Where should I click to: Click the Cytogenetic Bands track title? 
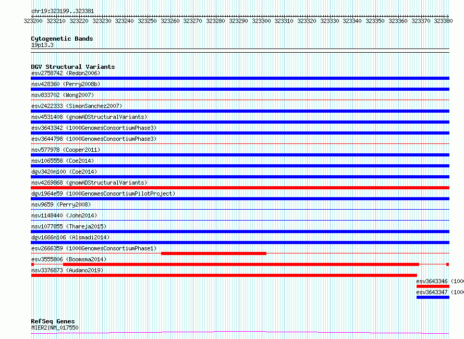pyautogui.click(x=62, y=39)
